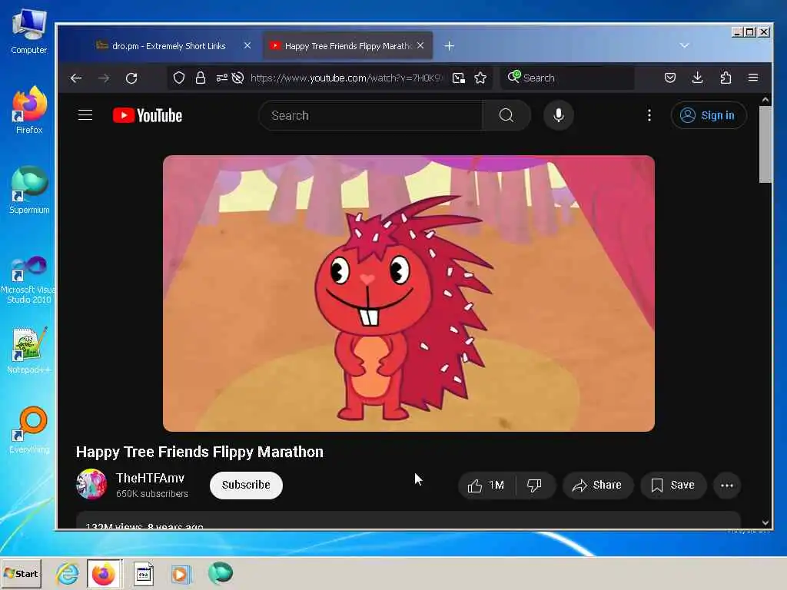The image size is (787, 590).
Task: Click the blocked autoplay icon in address bar
Action: 238,78
